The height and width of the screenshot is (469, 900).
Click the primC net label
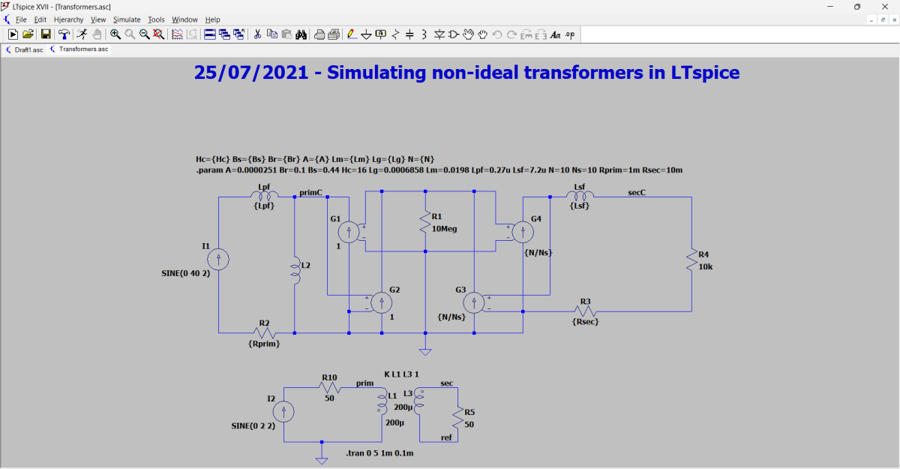(x=310, y=192)
